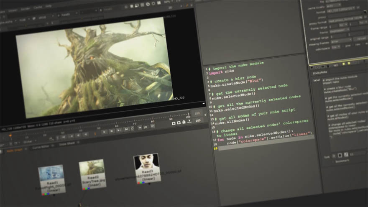Open the frame expression dropdown

coord(340,31)
